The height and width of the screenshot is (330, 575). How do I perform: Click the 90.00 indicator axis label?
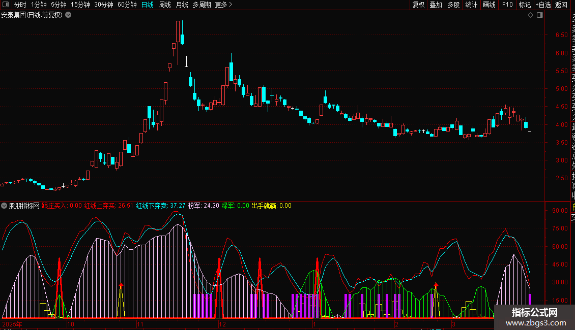[x=560, y=210]
